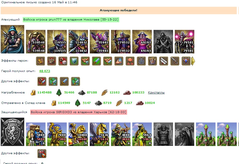This screenshot has width=239, height=164.
Task: Click the defender's lion shield emblem
Action: click(x=12, y=132)
